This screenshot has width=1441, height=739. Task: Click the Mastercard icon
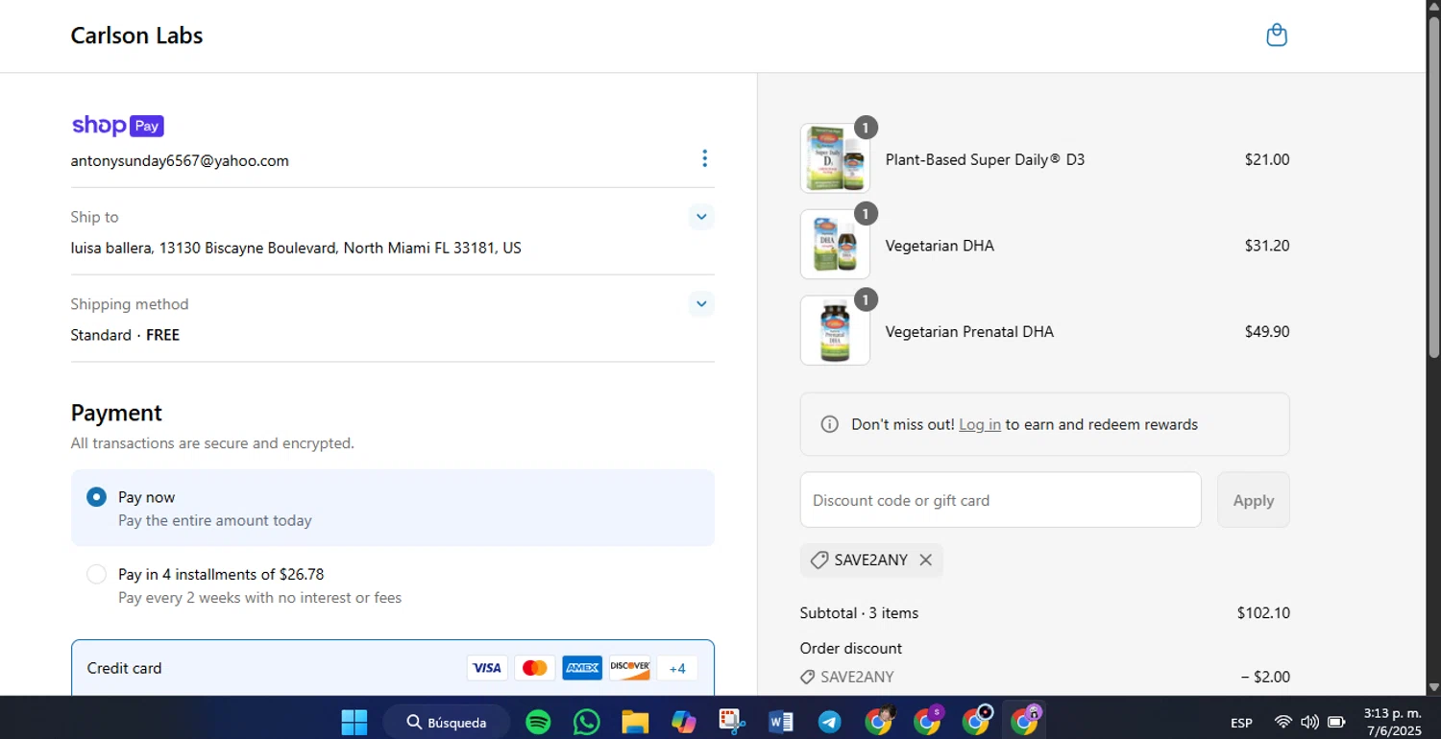tap(534, 668)
